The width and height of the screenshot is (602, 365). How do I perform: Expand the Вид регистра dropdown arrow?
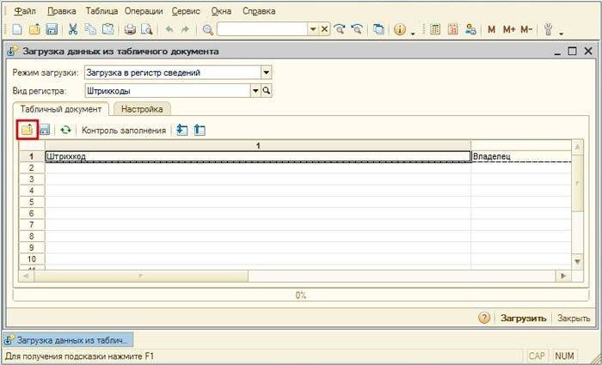[255, 91]
